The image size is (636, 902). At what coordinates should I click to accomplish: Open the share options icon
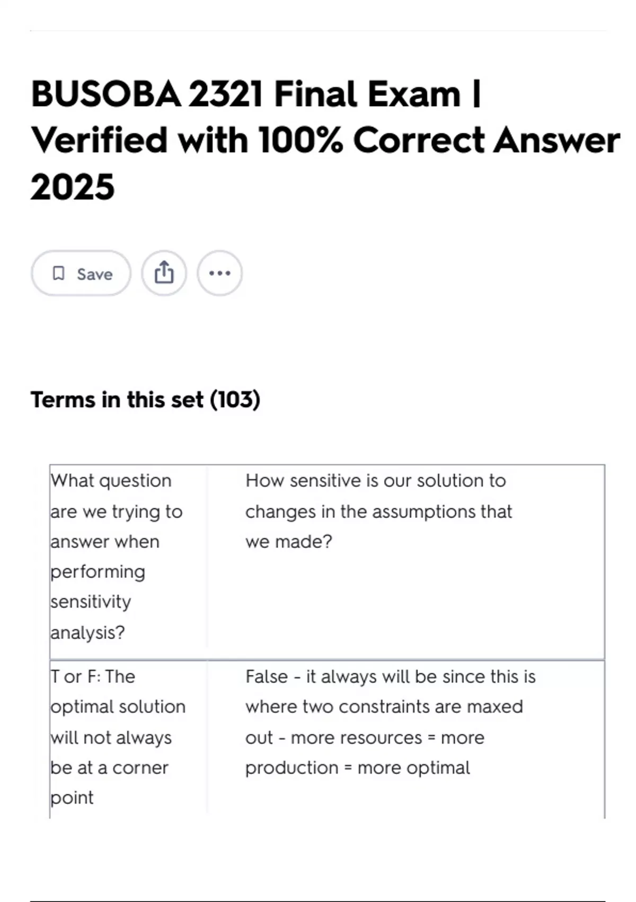click(164, 273)
